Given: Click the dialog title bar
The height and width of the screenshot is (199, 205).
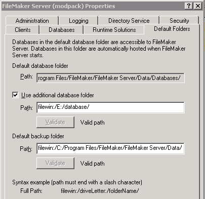Looking at the screenshot, I should 93,6.
